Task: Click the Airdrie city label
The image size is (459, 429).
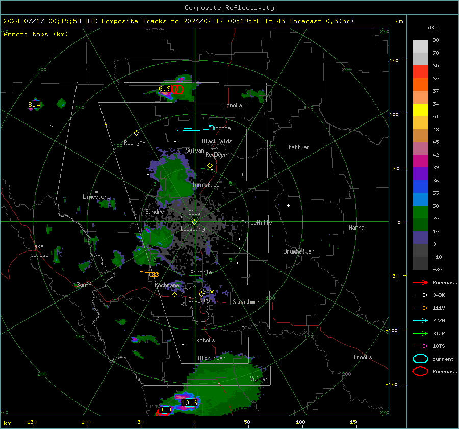Action: point(201,272)
